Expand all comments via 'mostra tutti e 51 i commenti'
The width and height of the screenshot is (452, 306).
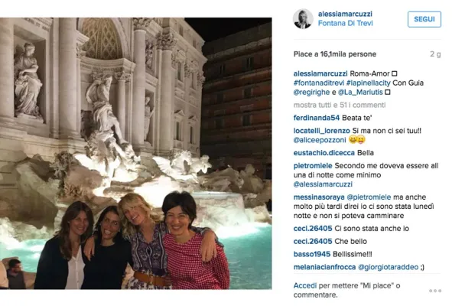[x=340, y=105]
